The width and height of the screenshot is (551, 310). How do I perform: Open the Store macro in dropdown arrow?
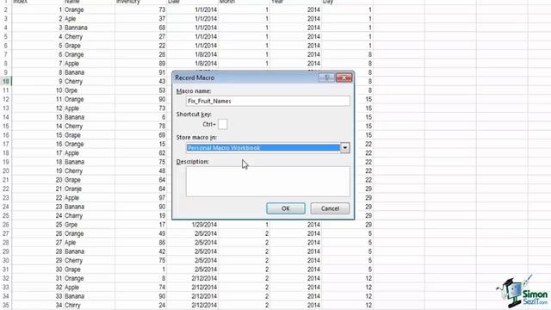coord(345,148)
